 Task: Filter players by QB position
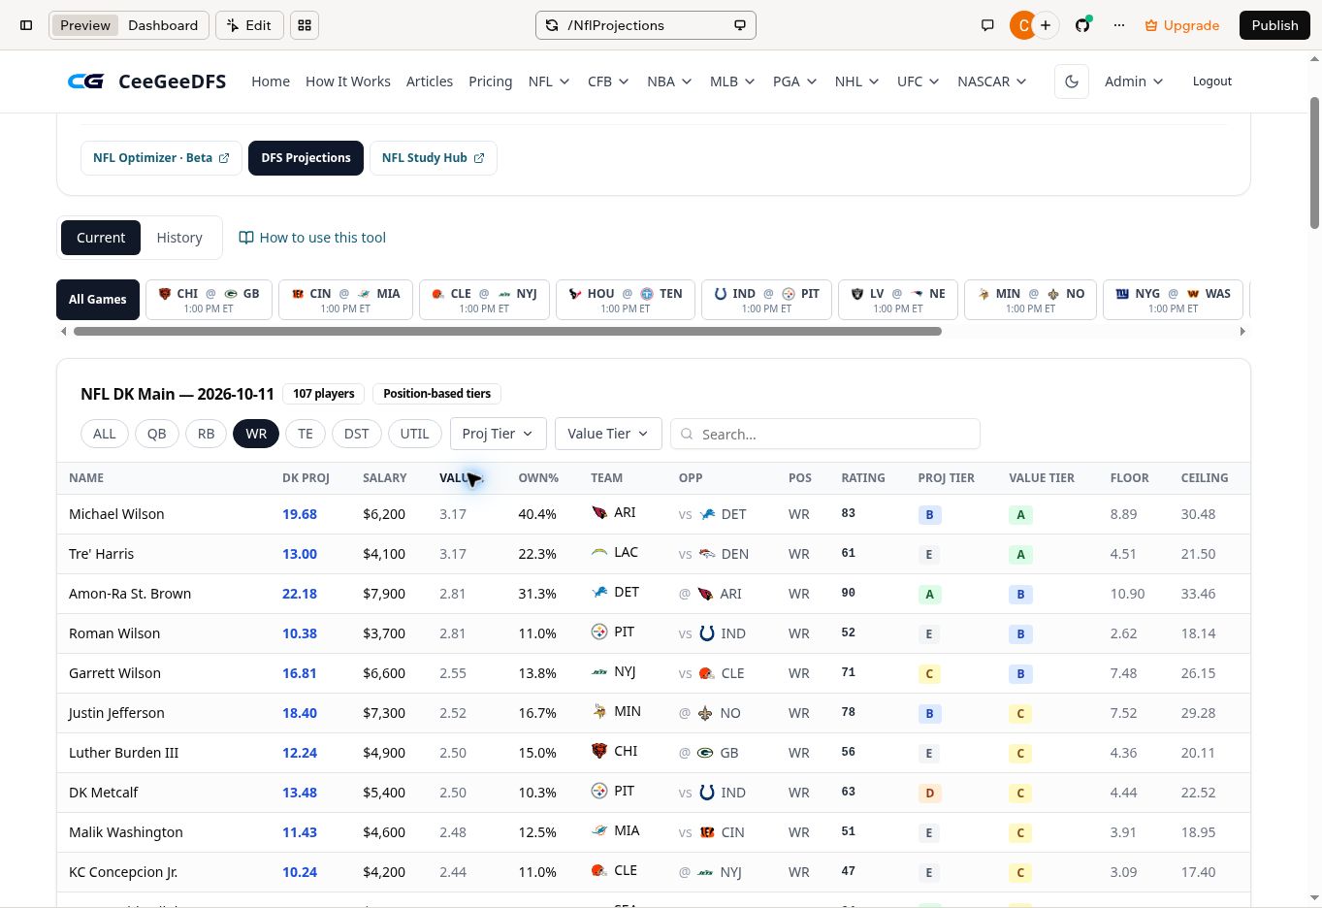click(156, 434)
